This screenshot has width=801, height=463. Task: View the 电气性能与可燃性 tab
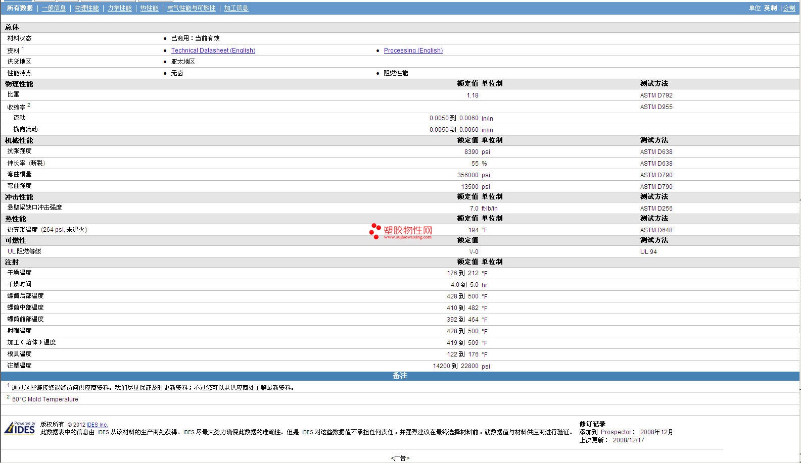click(191, 8)
